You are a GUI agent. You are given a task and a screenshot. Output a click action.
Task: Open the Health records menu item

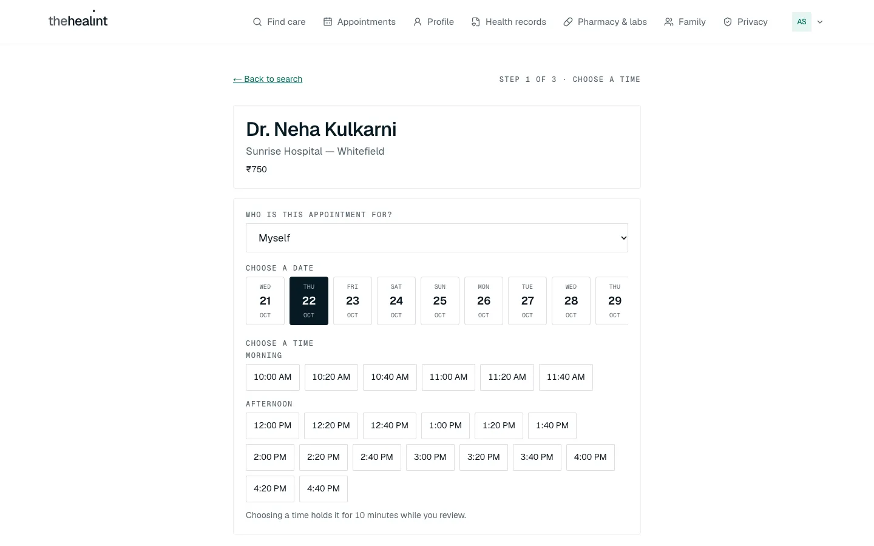pos(509,22)
